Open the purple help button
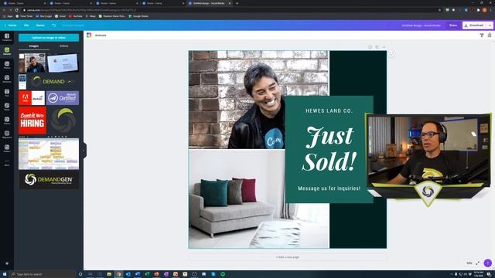Viewport: 495px width, 278px height. 488,263
